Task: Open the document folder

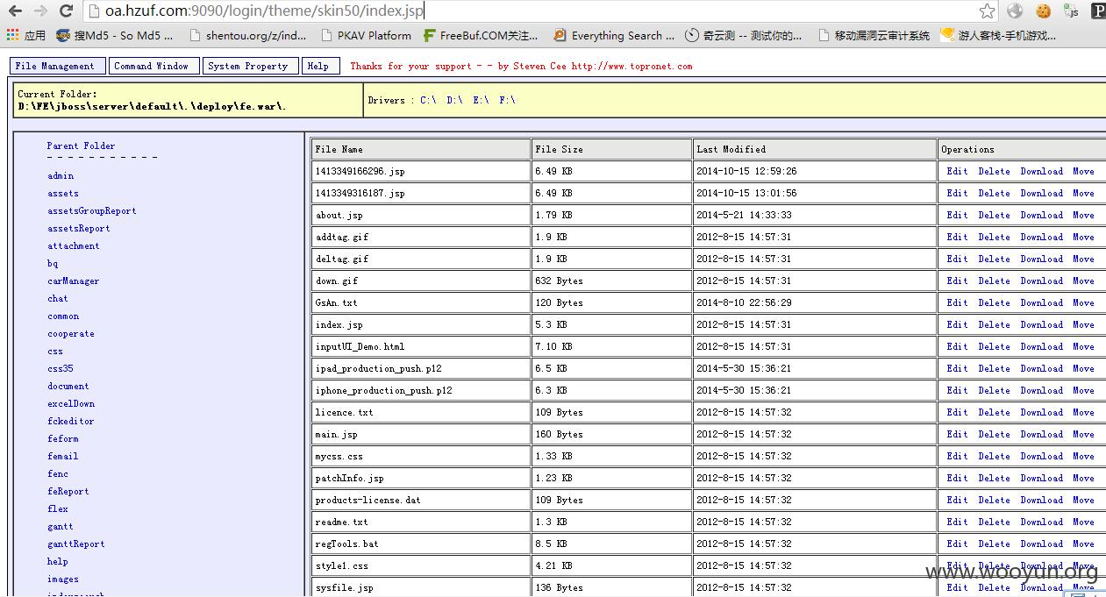Action: click(x=68, y=387)
